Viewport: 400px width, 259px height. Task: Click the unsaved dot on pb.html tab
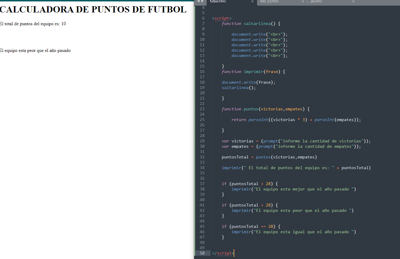(x=353, y=1)
